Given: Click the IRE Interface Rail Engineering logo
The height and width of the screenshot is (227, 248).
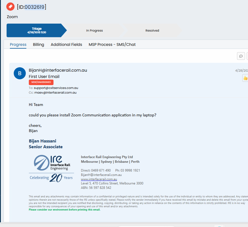Looking at the screenshot, I should (52, 162).
